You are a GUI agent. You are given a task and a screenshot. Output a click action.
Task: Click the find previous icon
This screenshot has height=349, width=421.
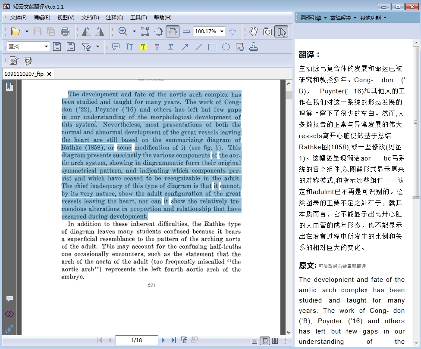(57, 46)
